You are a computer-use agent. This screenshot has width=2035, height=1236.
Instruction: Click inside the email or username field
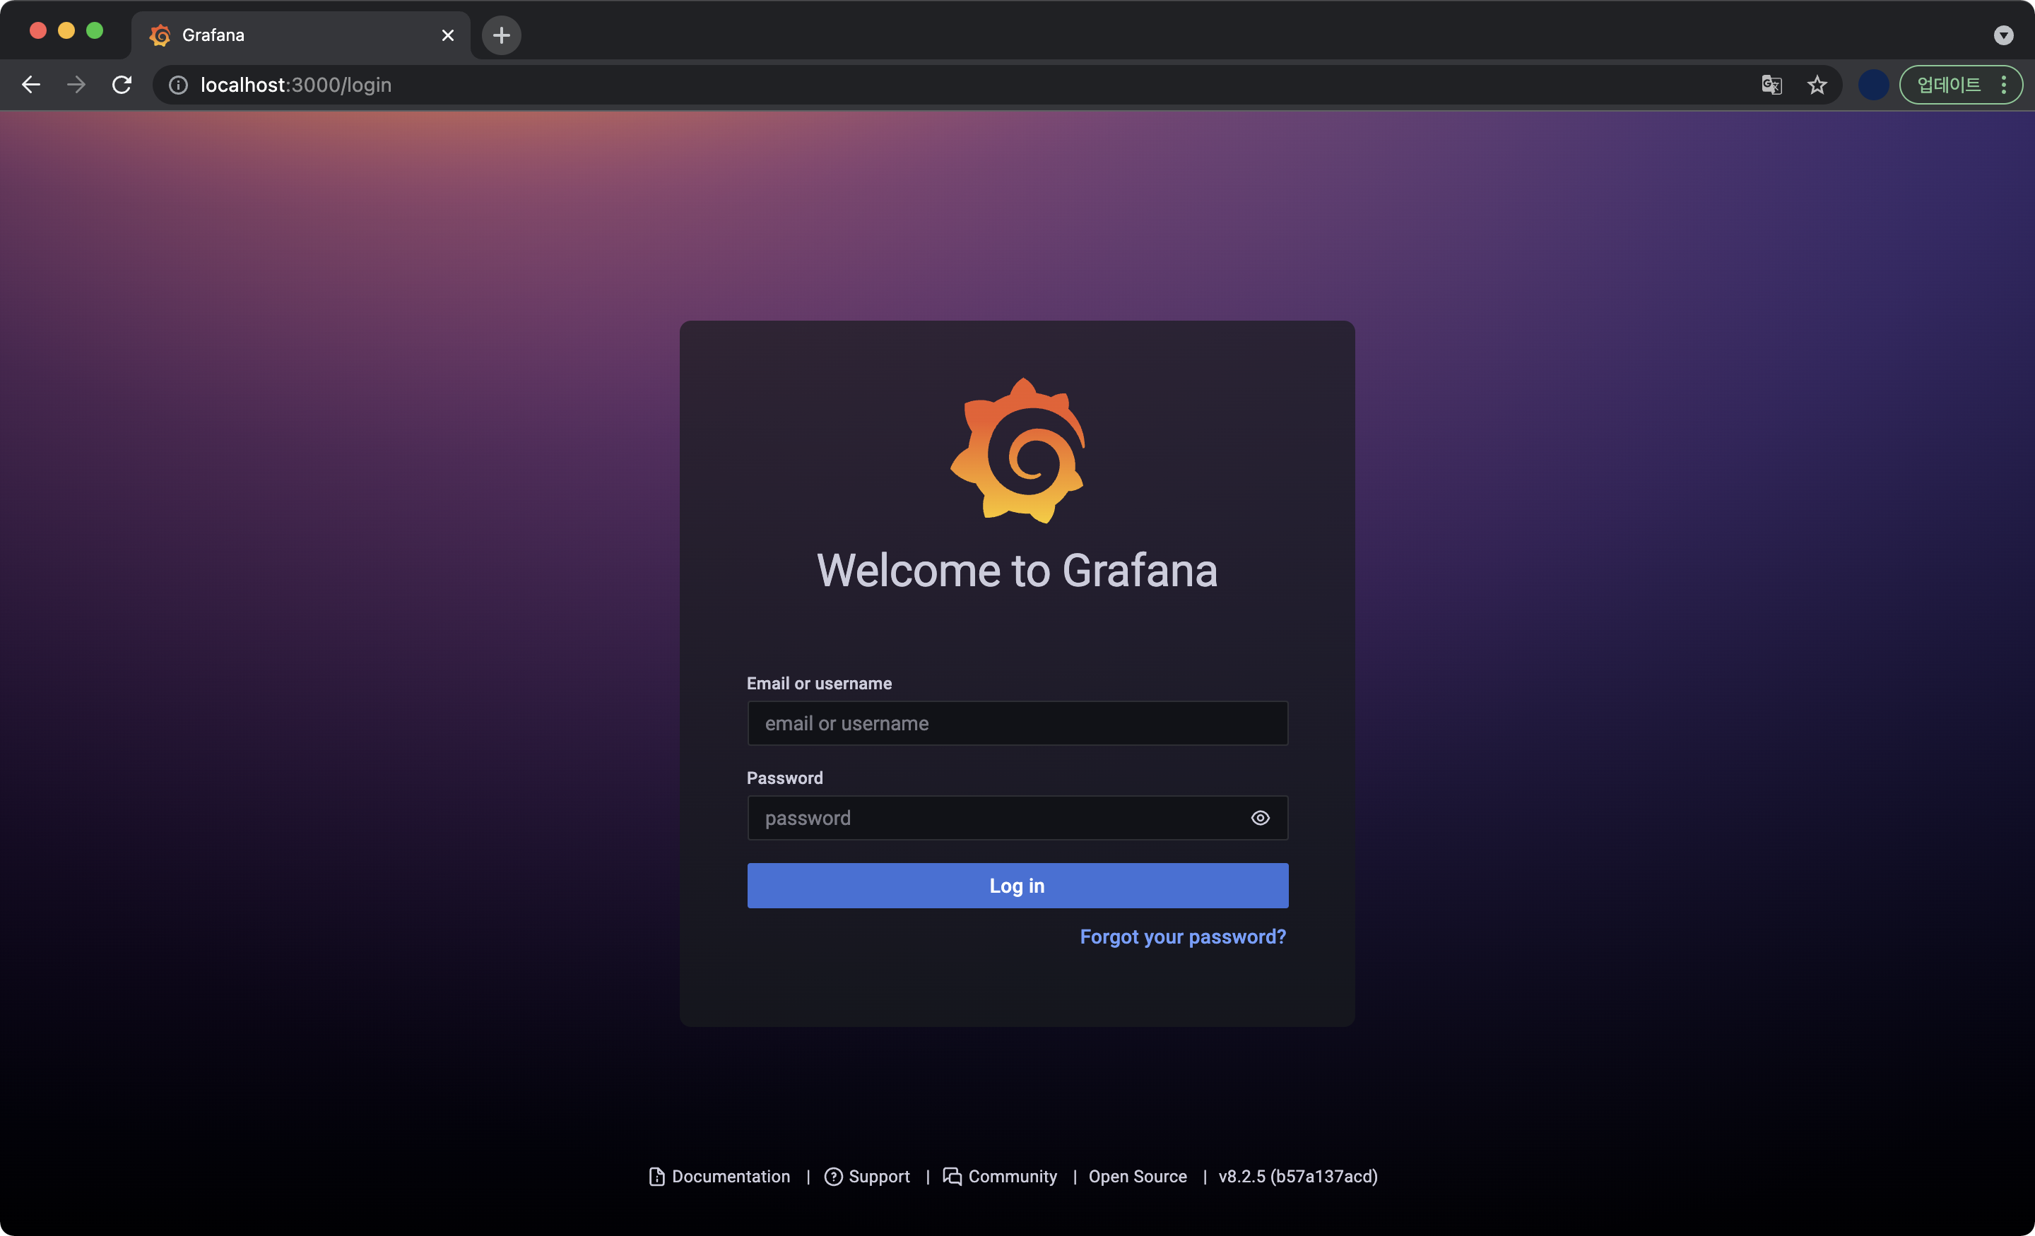[1017, 723]
